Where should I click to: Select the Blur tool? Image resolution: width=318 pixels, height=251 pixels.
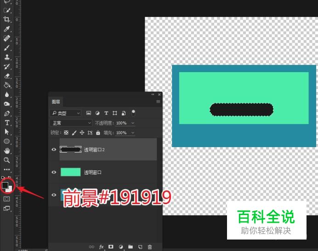click(x=7, y=95)
